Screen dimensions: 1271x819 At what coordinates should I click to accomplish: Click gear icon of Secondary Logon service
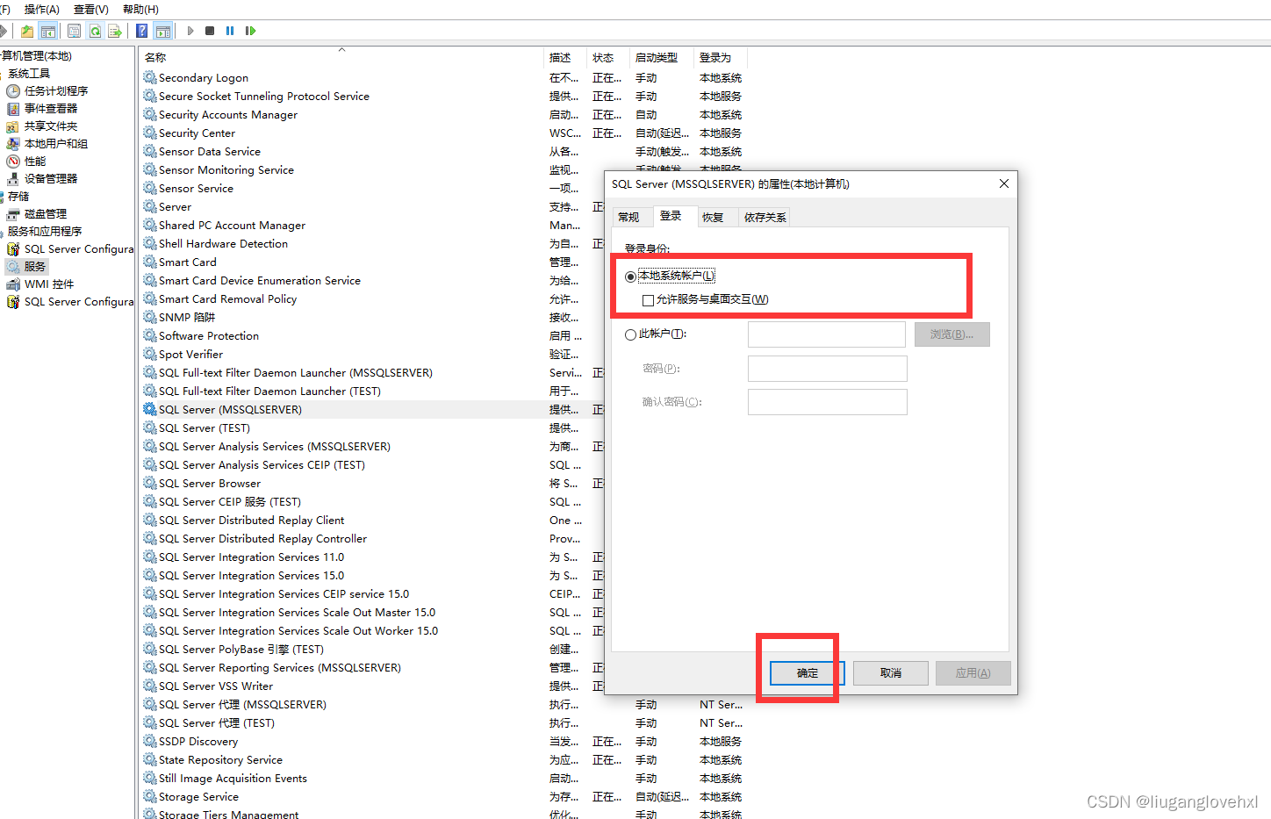pos(150,77)
